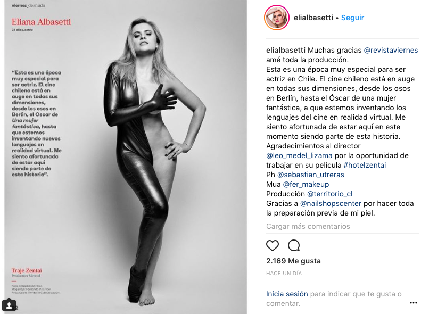Click caption author name elialbasetti

point(286,51)
